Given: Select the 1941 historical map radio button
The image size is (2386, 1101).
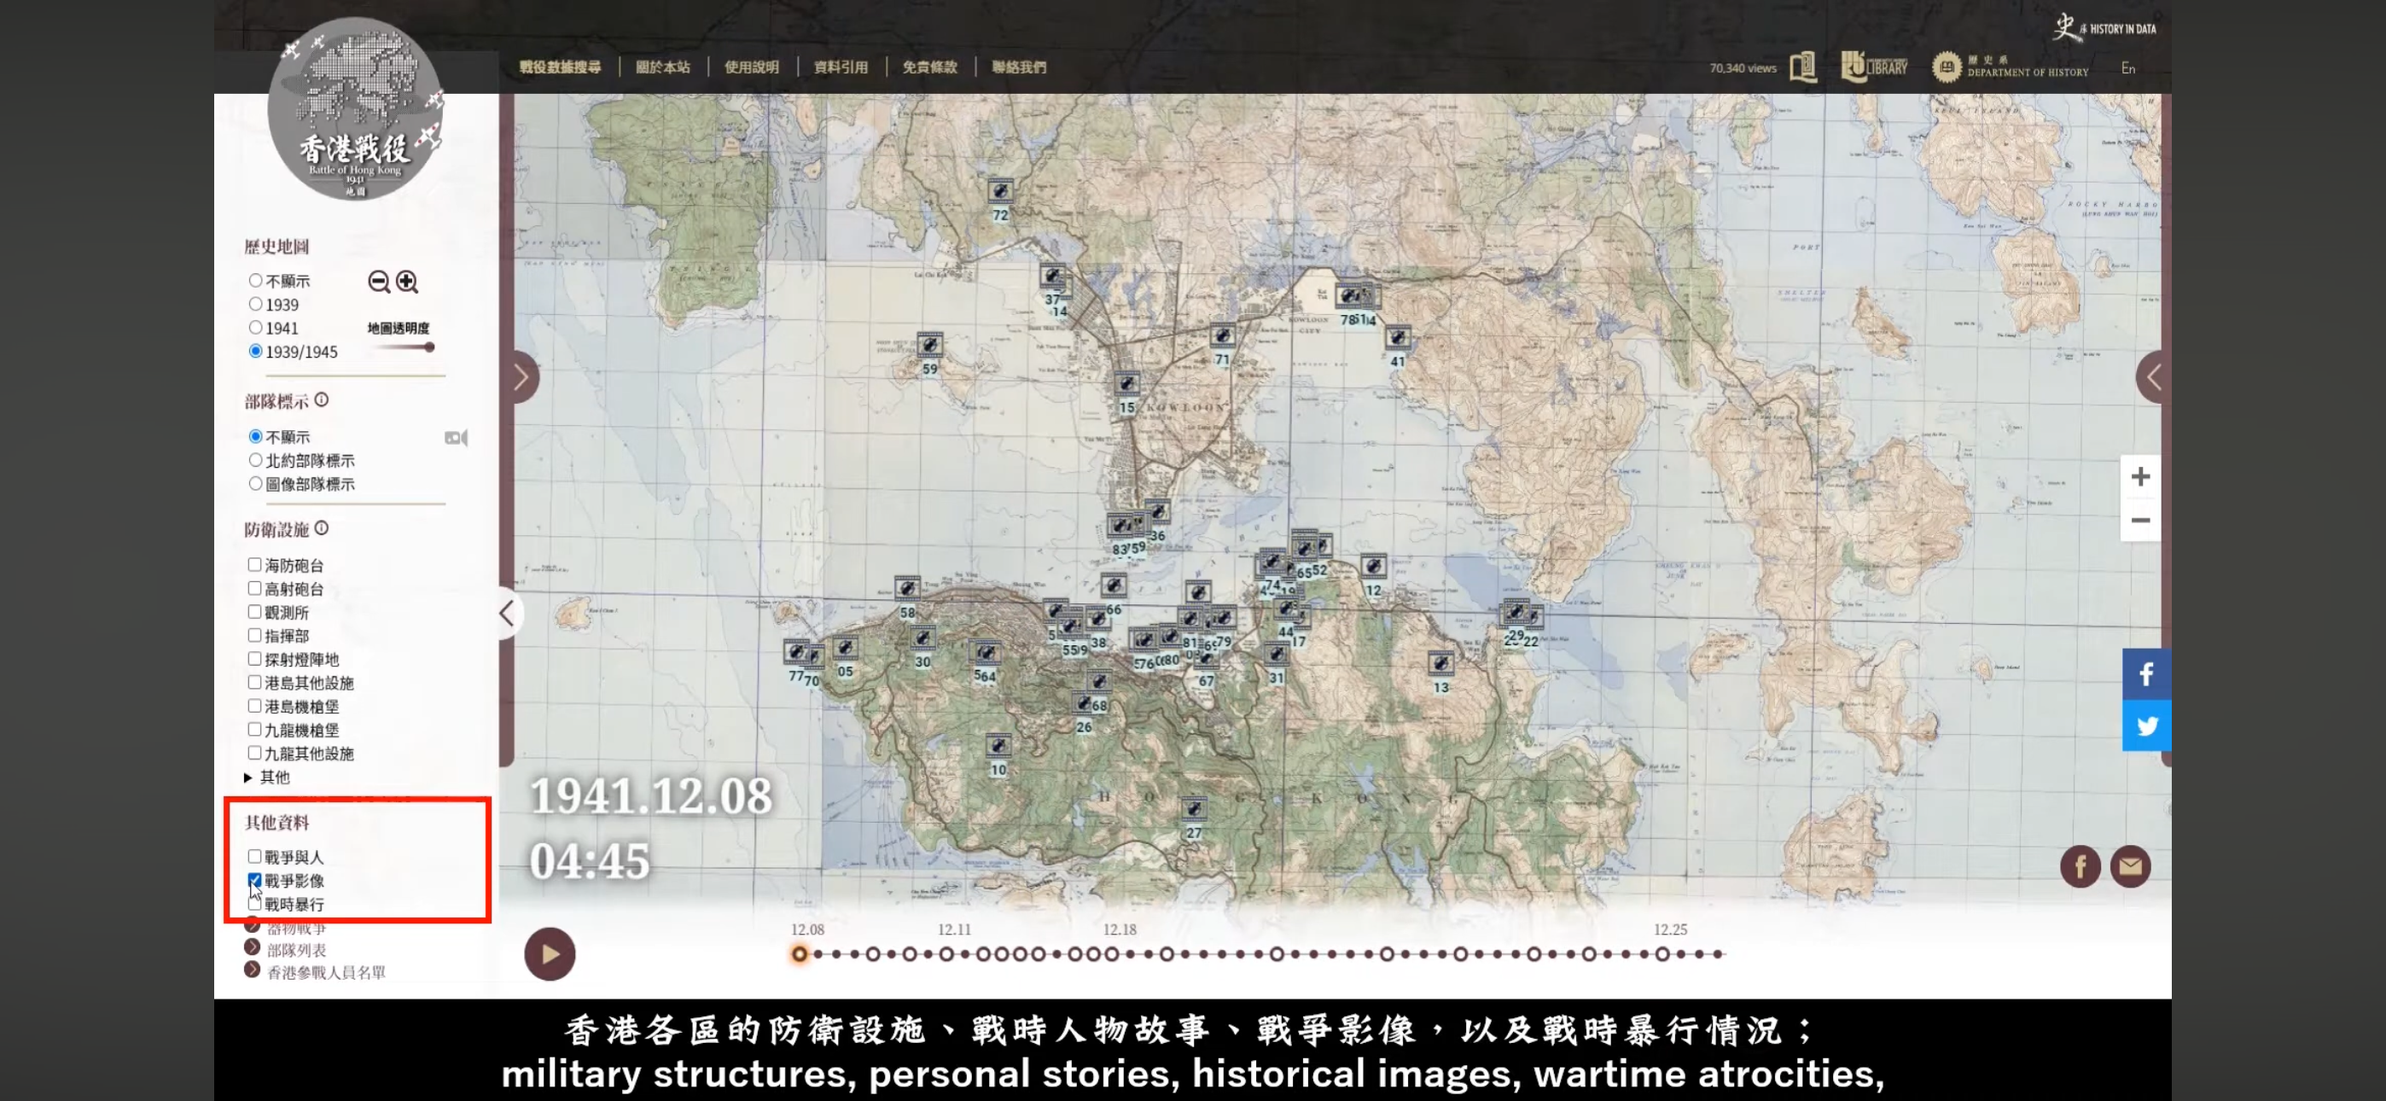Looking at the screenshot, I should point(254,328).
